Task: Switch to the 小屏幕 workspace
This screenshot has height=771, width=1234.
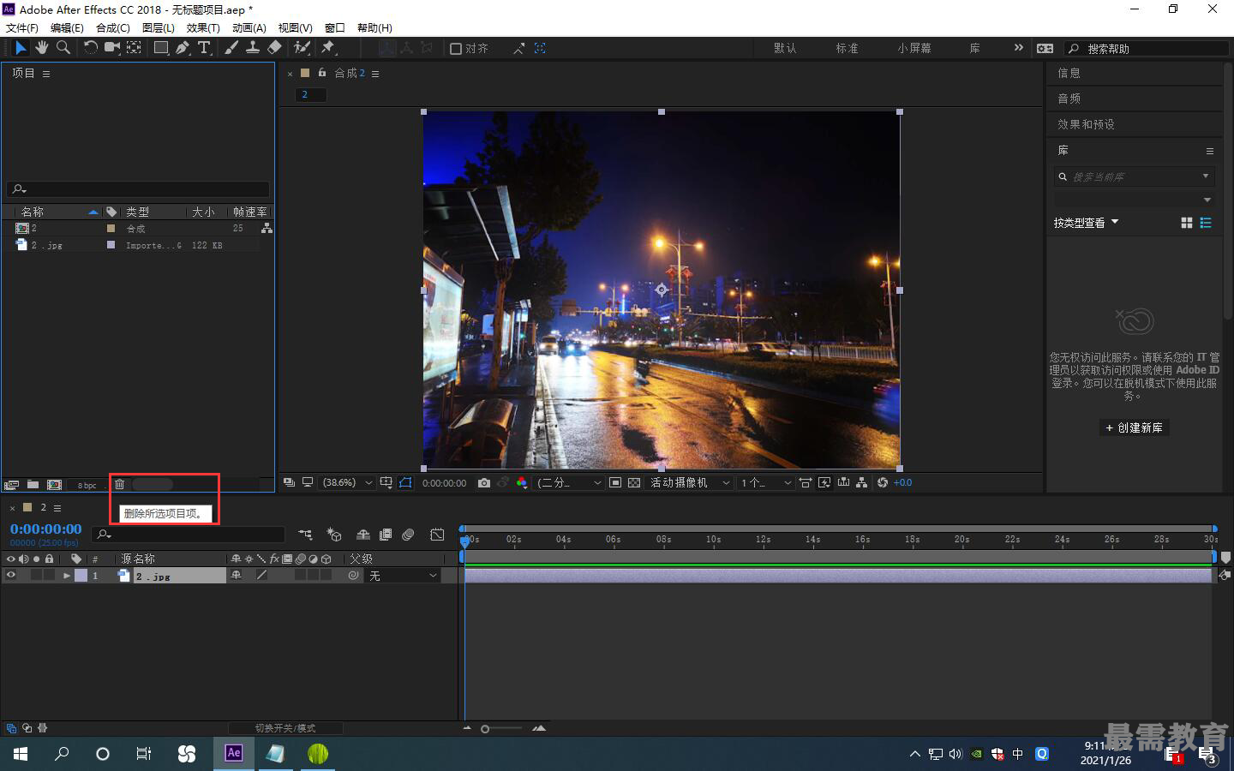Action: [914, 48]
